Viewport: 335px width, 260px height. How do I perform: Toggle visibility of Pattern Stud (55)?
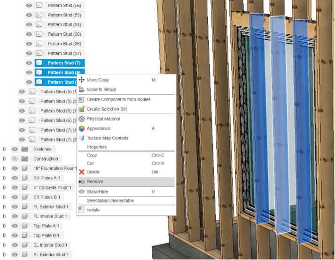[29, 15]
